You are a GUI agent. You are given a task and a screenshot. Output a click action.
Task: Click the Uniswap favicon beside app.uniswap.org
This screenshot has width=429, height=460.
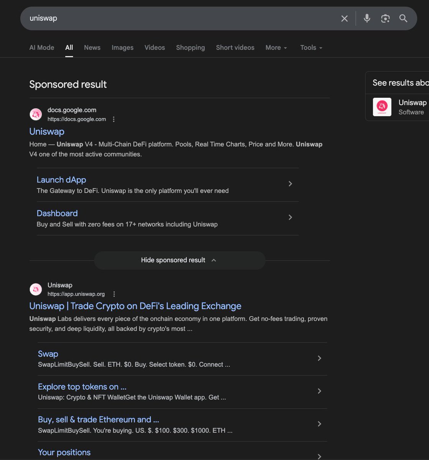[x=36, y=289]
